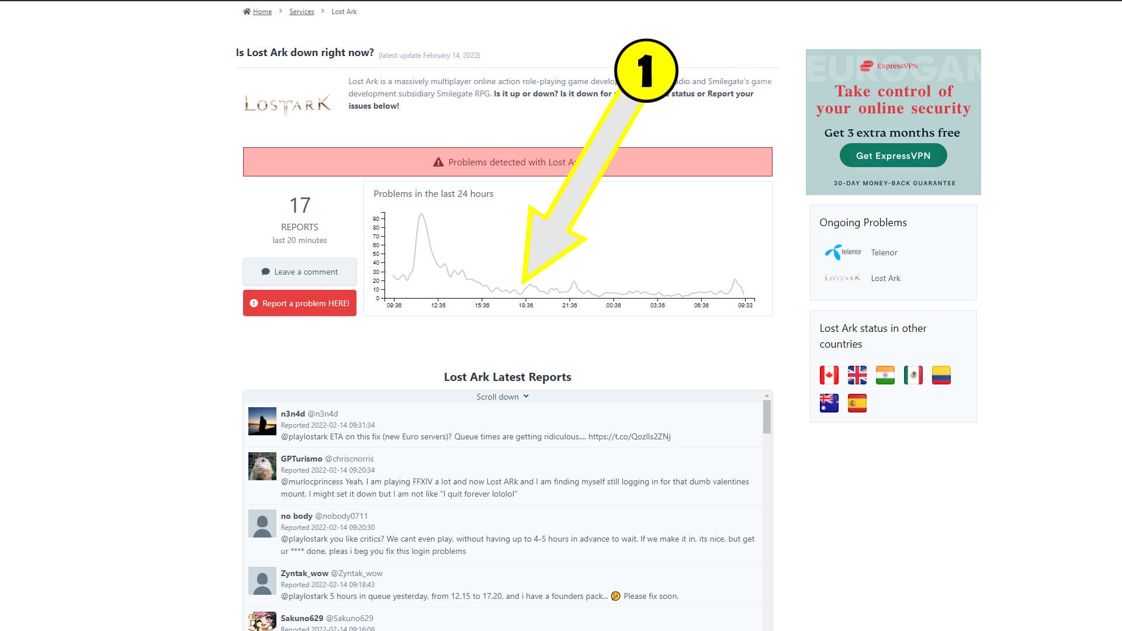Image resolution: width=1122 pixels, height=631 pixels.
Task: Open the Services breadcrumb link
Action: click(302, 12)
